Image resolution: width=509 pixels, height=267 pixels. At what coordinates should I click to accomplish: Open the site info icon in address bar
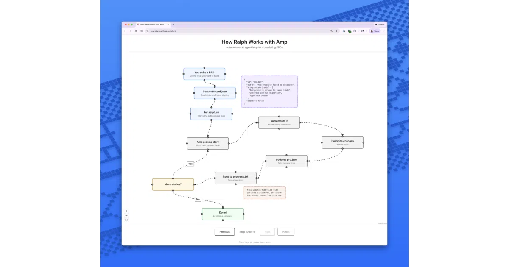148,31
